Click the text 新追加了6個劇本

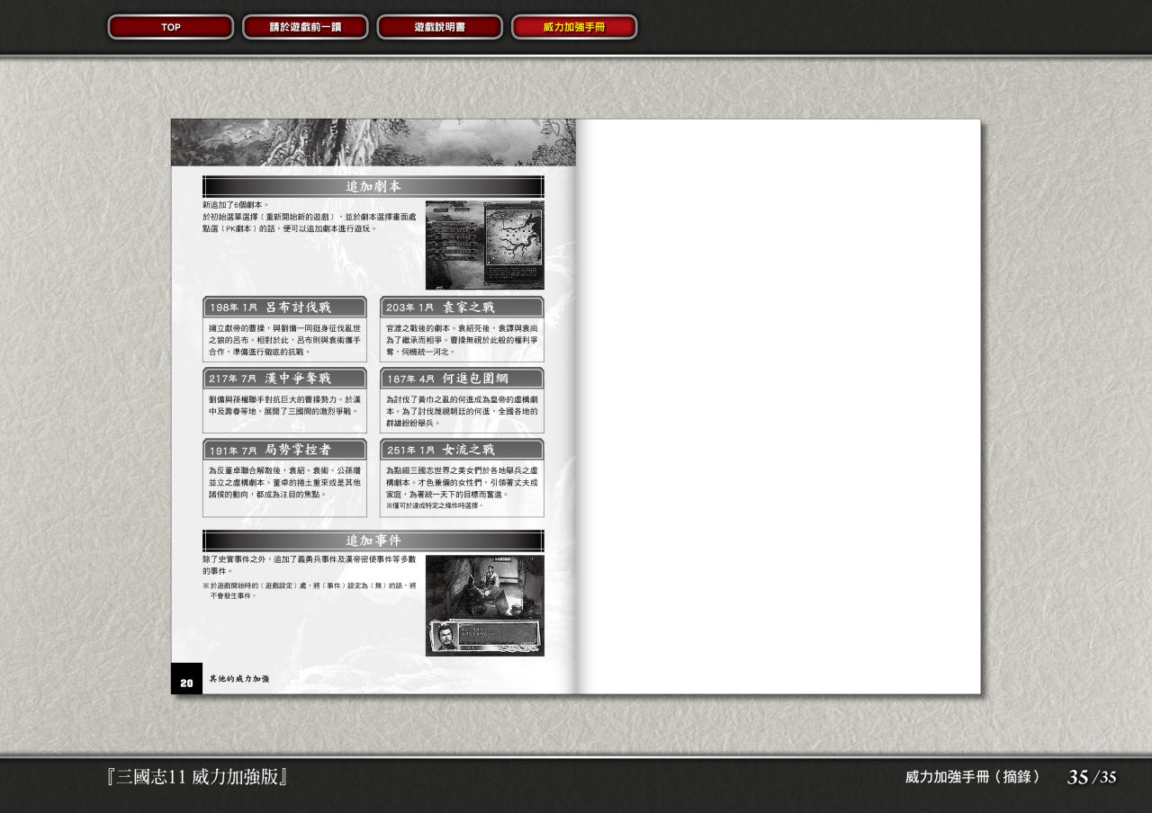point(236,205)
